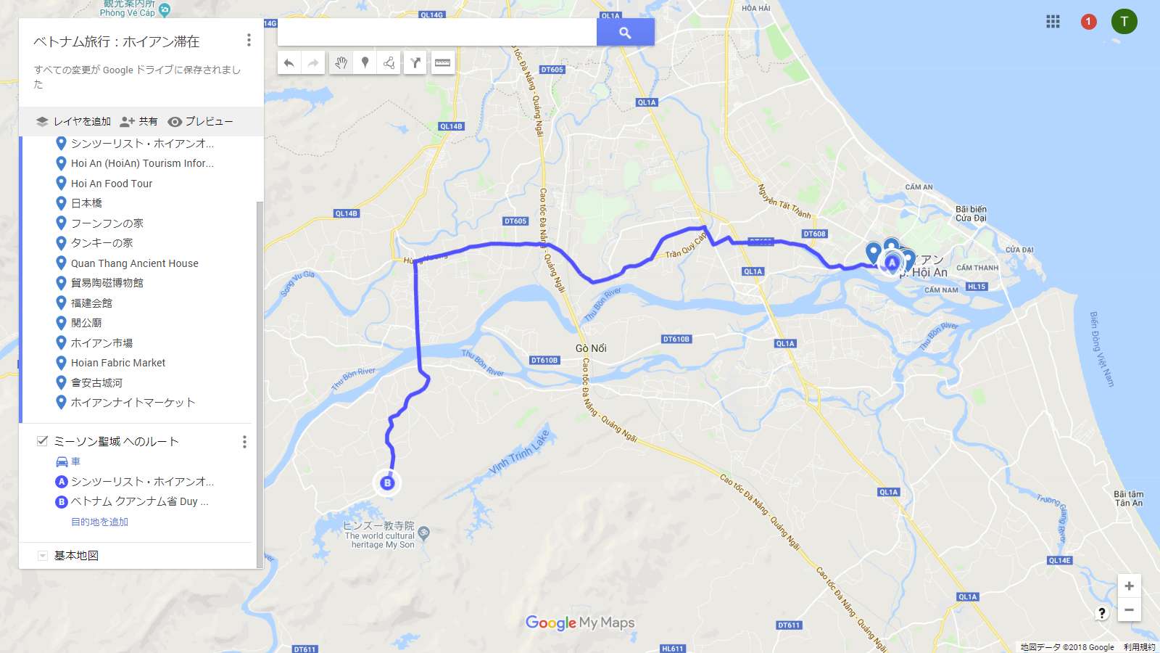
Task: Select the add directions tool
Action: 415,63
